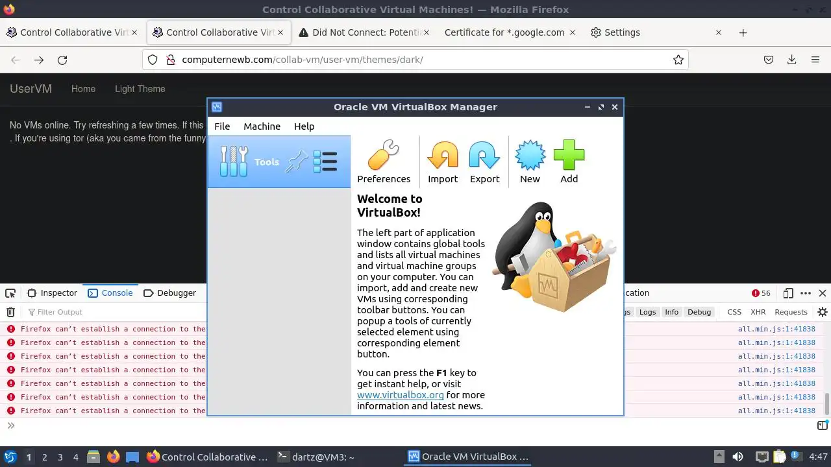Click the Tools pin icon
This screenshot has height=467, width=831.
(x=297, y=162)
